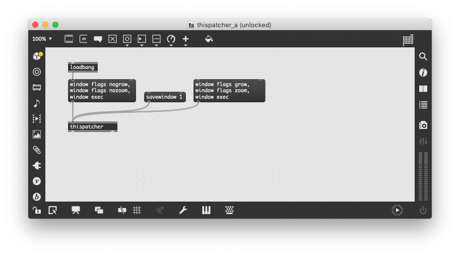
Task: Open the dial object's dropdown arrow
Action: (x=171, y=45)
